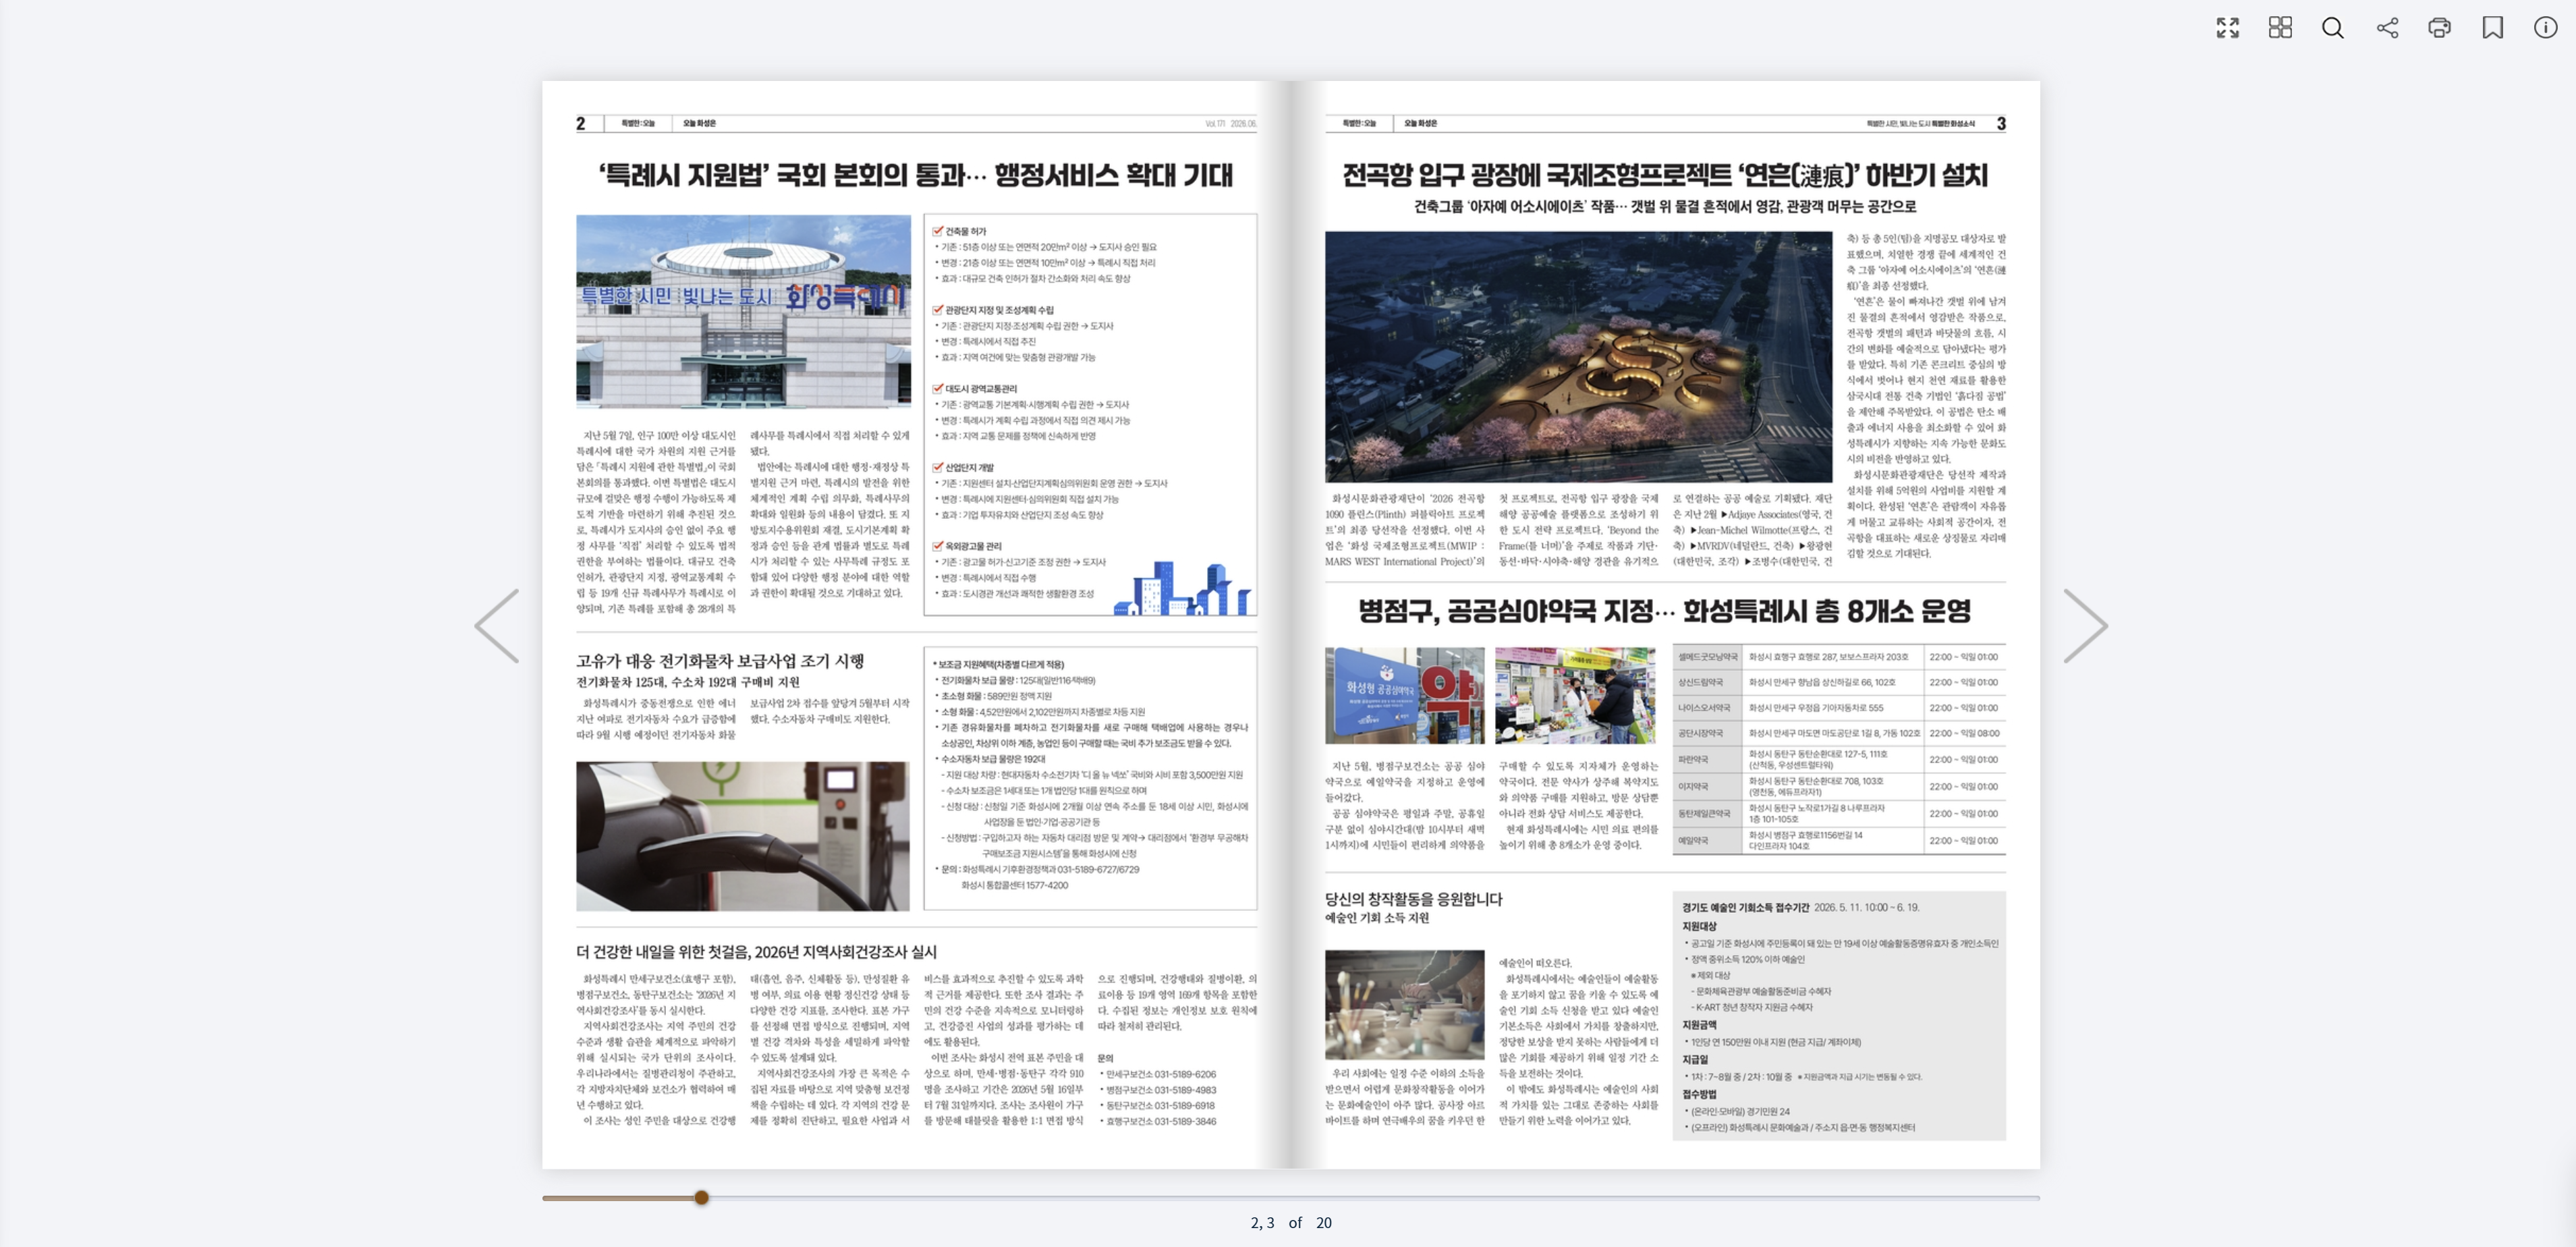Open the page thumbnails grid view
2576x1247 pixels.
click(x=2280, y=28)
